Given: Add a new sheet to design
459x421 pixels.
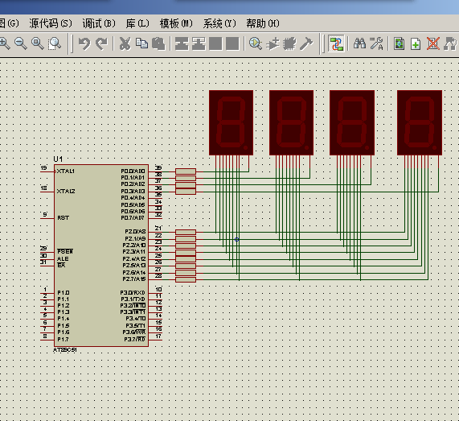Looking at the screenshot, I should tap(416, 43).
